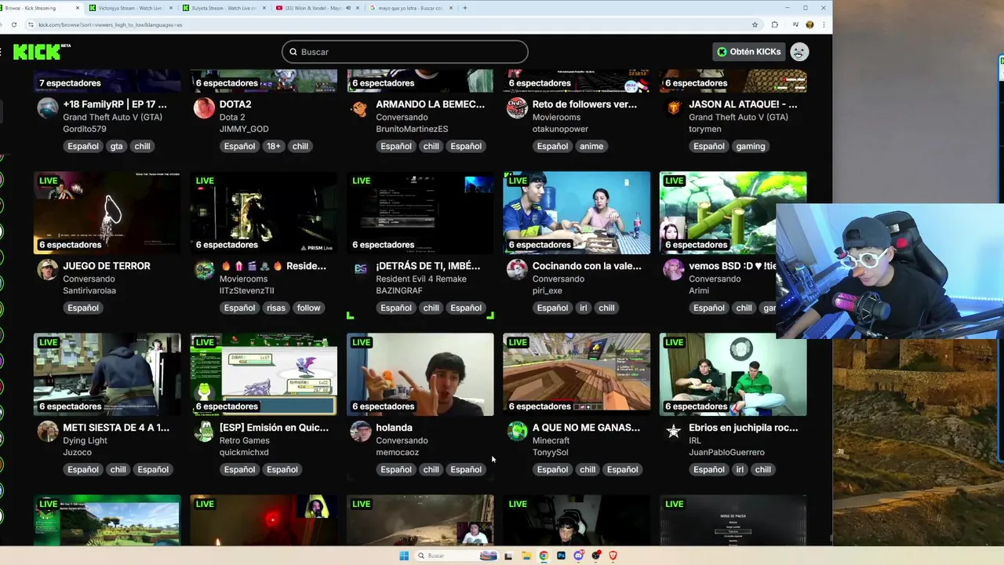The width and height of the screenshot is (1004, 565).
Task: Click JIMMY_GOD channel avatar
Action: [204, 108]
